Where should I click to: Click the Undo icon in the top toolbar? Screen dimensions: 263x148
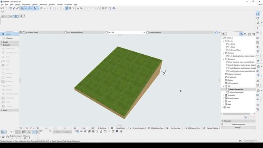click(2, 8)
